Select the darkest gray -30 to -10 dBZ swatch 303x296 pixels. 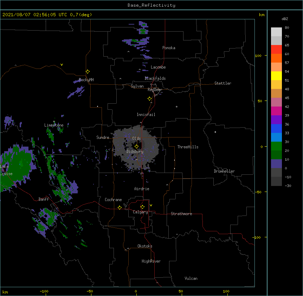click(x=276, y=181)
